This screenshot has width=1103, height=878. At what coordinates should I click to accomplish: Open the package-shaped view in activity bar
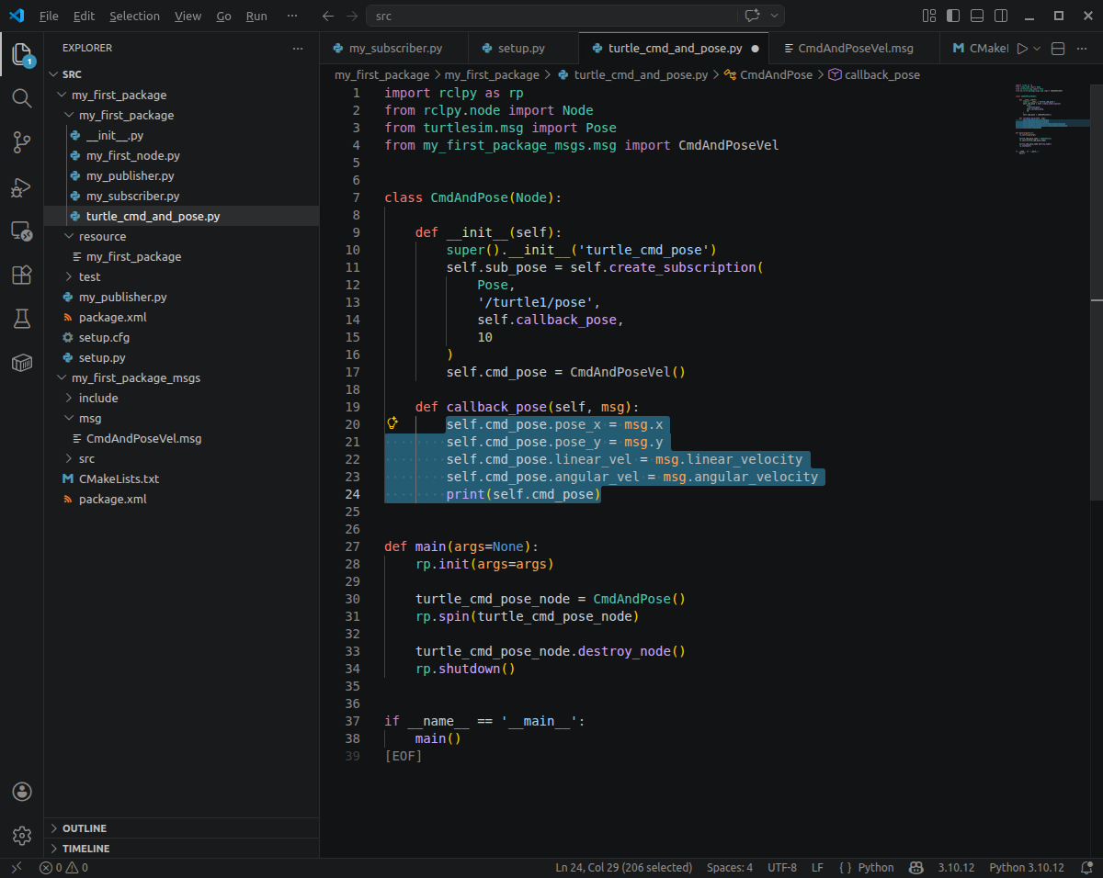pyautogui.click(x=22, y=363)
